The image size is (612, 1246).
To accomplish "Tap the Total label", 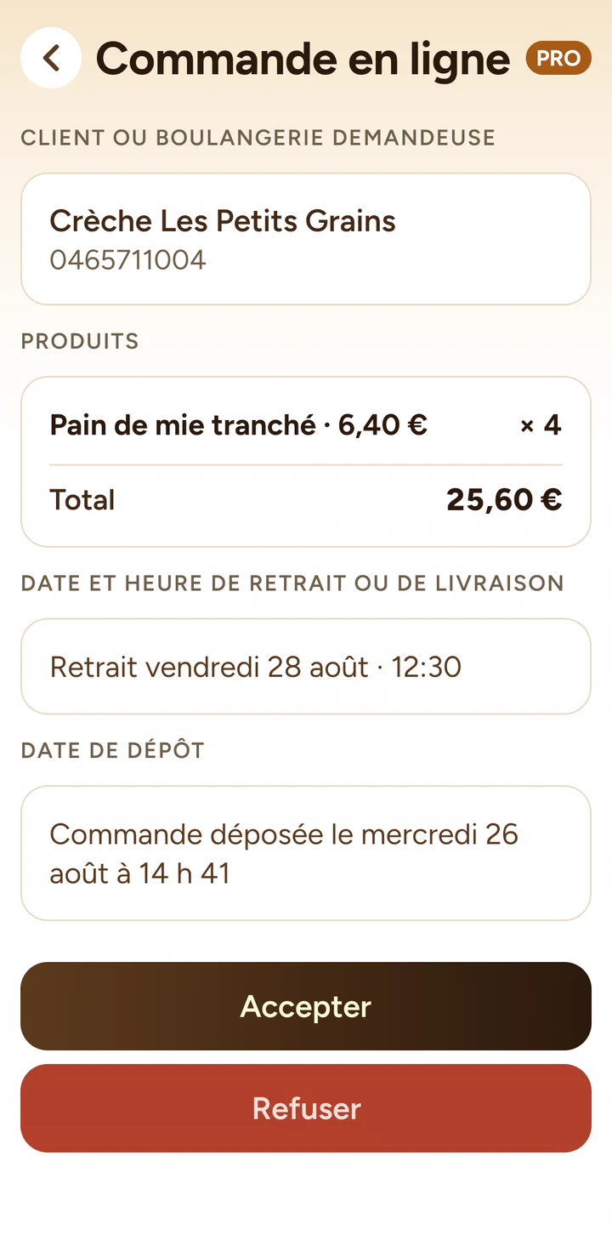I will pos(82,500).
